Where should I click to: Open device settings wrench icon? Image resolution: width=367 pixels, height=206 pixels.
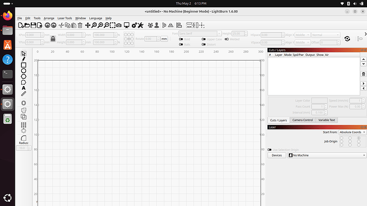click(140, 25)
